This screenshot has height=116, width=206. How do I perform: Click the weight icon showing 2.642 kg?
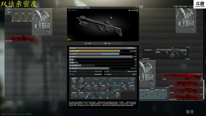pyautogui.click(x=129, y=10)
